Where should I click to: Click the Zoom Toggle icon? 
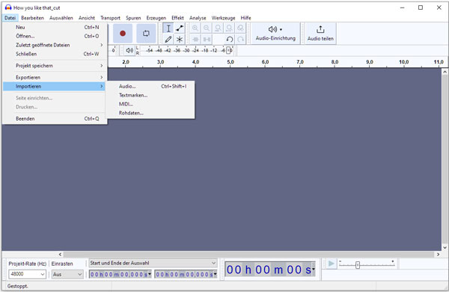pos(240,28)
